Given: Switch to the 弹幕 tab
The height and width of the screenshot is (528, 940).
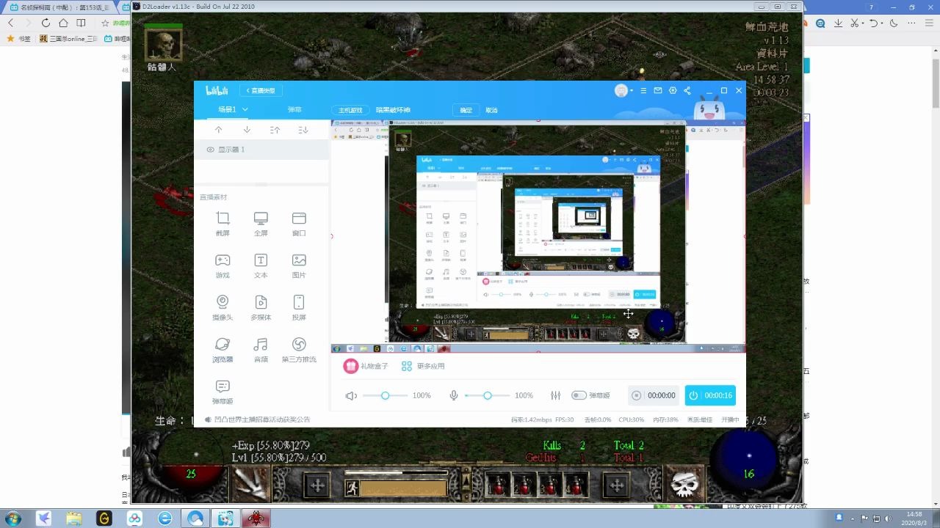Looking at the screenshot, I should (294, 109).
